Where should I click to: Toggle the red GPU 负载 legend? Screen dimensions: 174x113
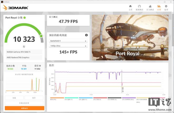[x=100, y=99]
